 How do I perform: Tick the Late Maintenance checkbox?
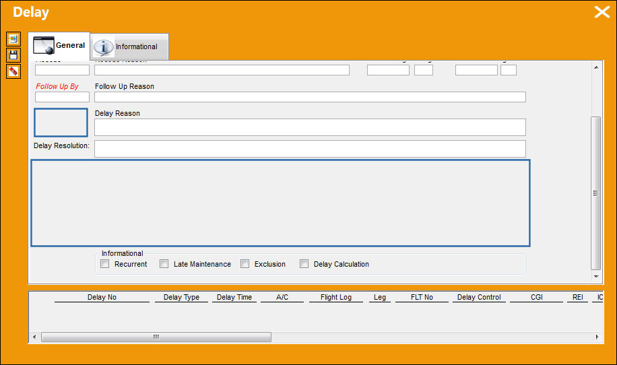(x=164, y=263)
